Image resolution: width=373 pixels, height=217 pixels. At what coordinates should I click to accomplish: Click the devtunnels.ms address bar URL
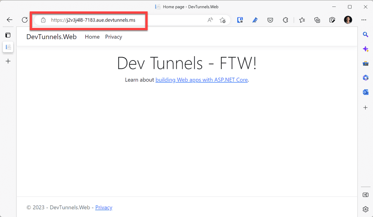[93, 20]
